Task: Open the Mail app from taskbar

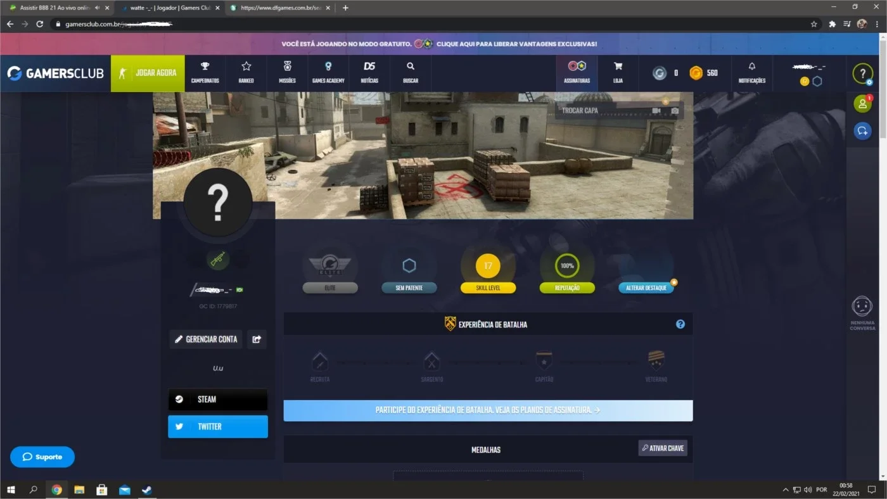Action: [124, 490]
